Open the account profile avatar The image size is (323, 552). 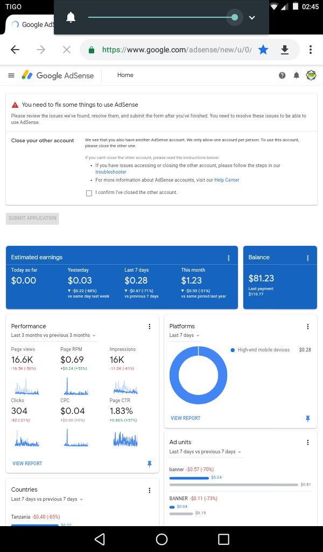click(x=311, y=75)
